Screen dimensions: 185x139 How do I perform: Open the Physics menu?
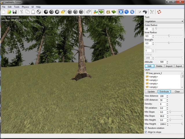(25, 7)
